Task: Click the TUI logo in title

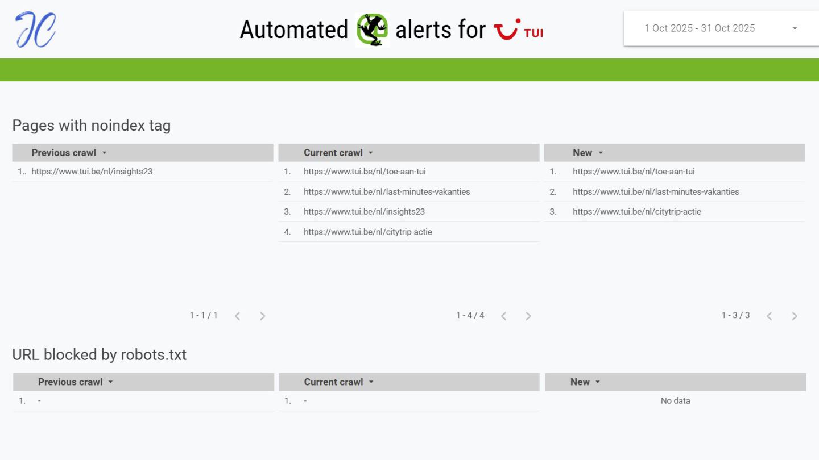Action: click(x=518, y=29)
